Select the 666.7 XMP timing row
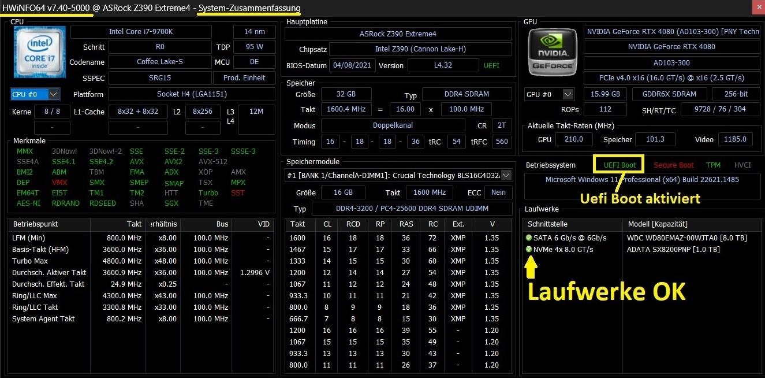 398,318
